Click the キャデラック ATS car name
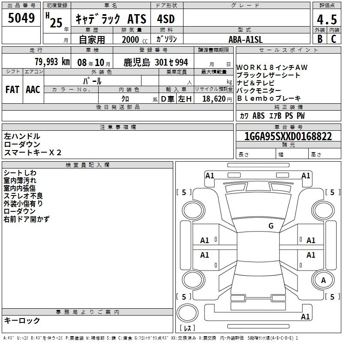 (111, 19)
